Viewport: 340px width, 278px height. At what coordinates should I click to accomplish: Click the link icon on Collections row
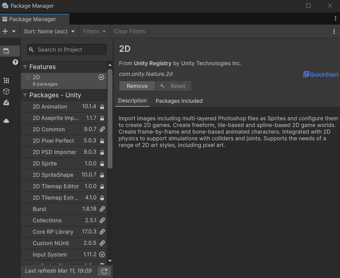pyautogui.click(x=102, y=220)
